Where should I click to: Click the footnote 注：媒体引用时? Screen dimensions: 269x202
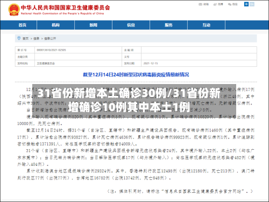pos(180,191)
